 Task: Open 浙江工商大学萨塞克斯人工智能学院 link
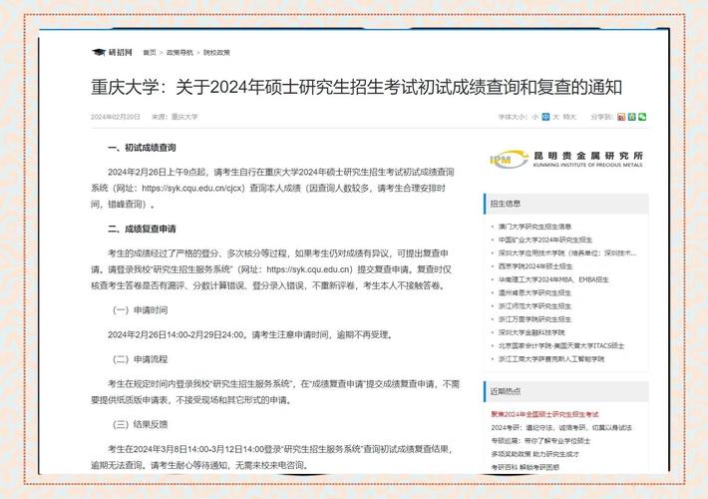[551, 359]
